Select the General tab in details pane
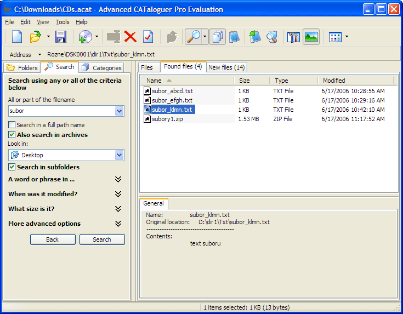The height and width of the screenshot is (314, 403). pyautogui.click(x=154, y=203)
